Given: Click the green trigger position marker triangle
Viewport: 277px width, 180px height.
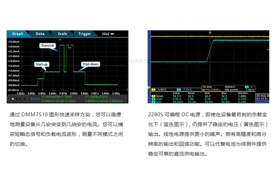Looking at the screenshot, I should (x=60, y=40).
